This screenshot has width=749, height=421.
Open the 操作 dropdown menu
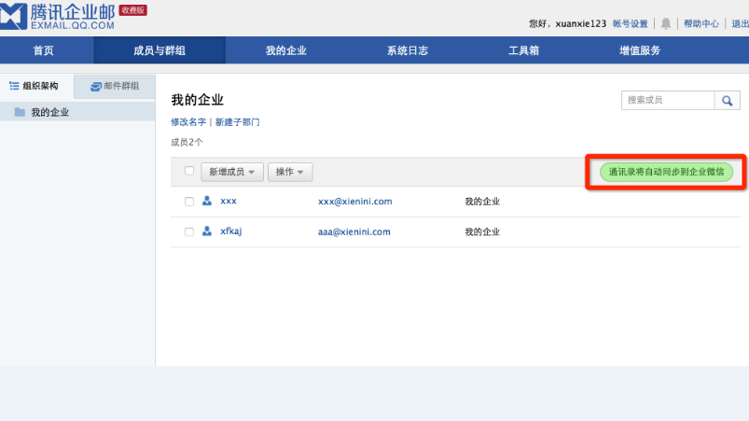pyautogui.click(x=289, y=172)
